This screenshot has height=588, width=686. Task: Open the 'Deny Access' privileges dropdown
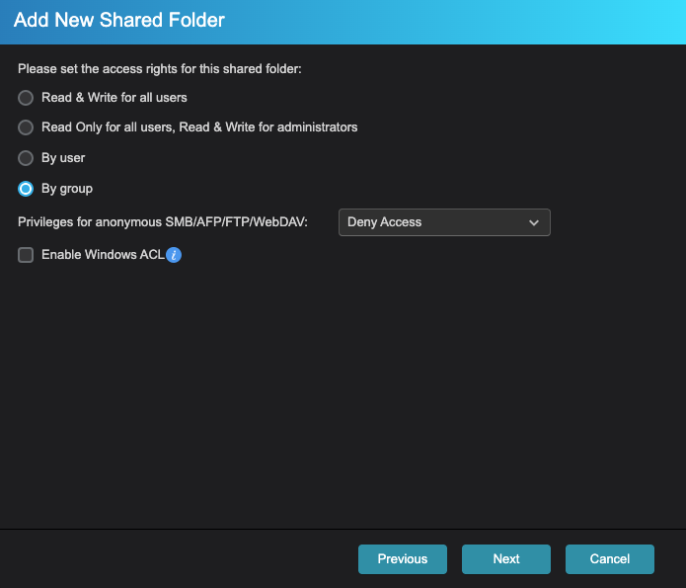443,222
